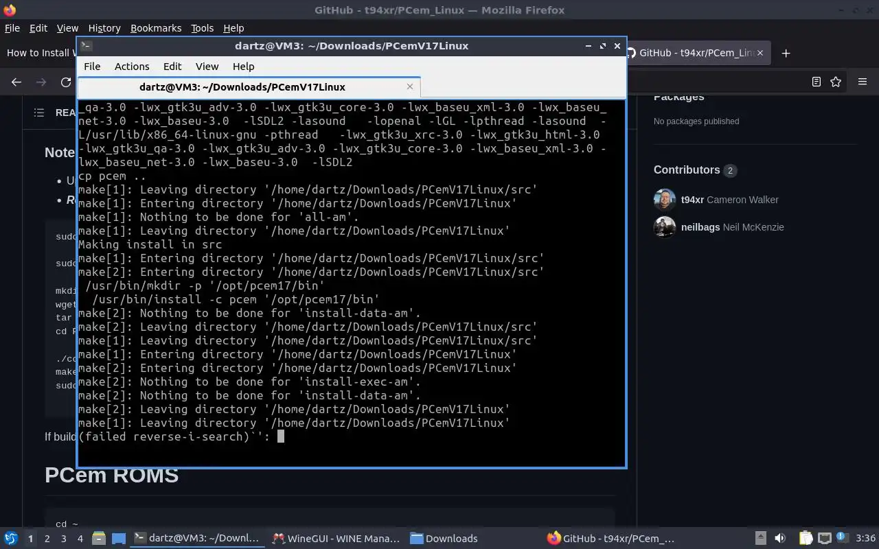Click terminal line 'Making install in src'
This screenshot has width=879, height=549.
pyautogui.click(x=150, y=244)
